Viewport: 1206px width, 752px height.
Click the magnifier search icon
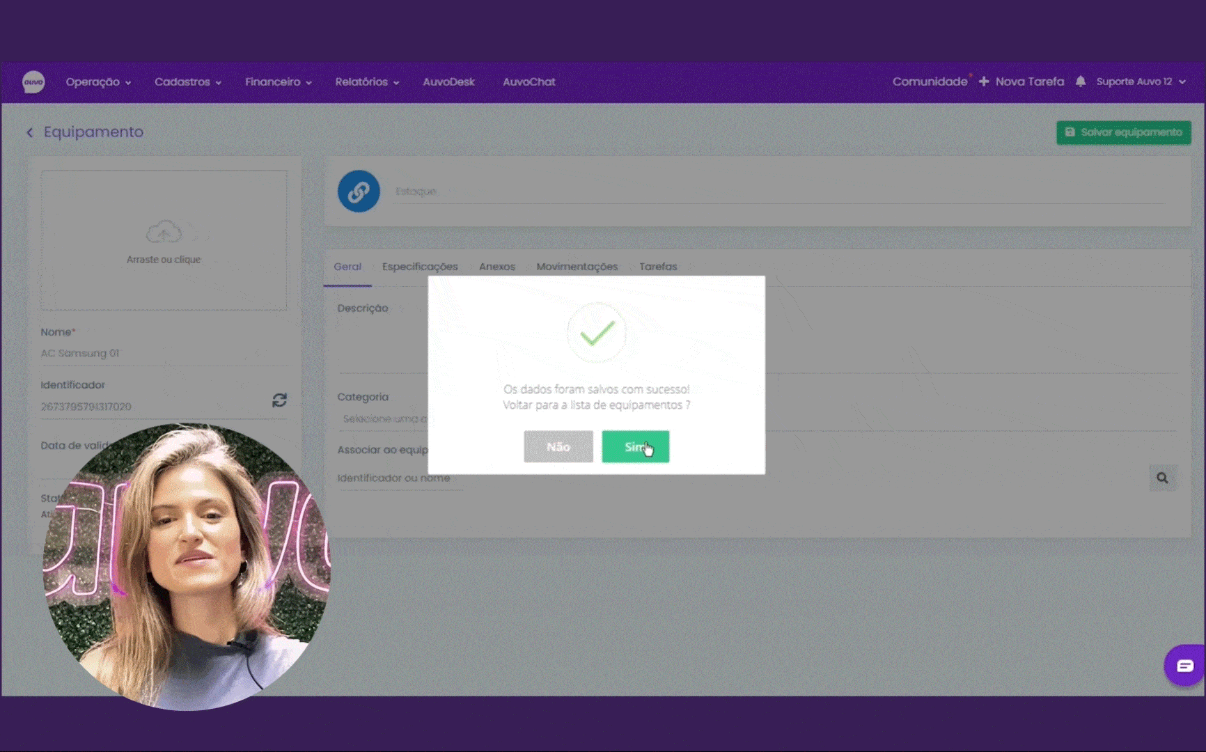pos(1162,478)
